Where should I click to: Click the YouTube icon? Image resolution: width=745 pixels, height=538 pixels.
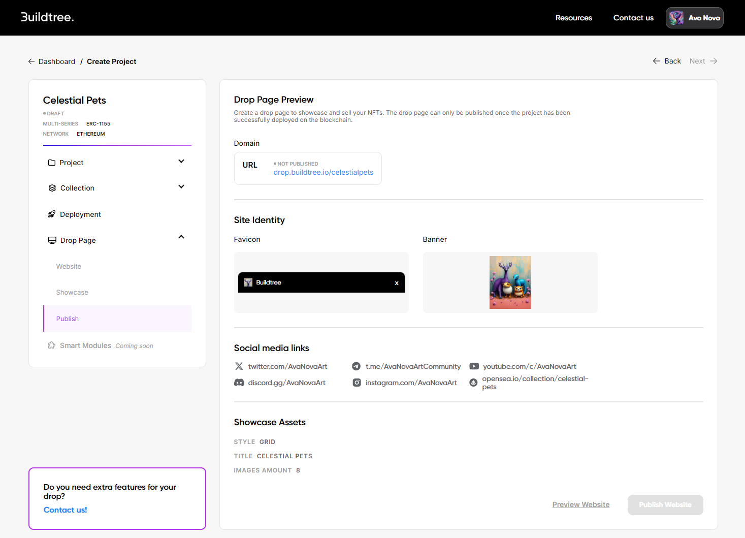click(x=474, y=366)
